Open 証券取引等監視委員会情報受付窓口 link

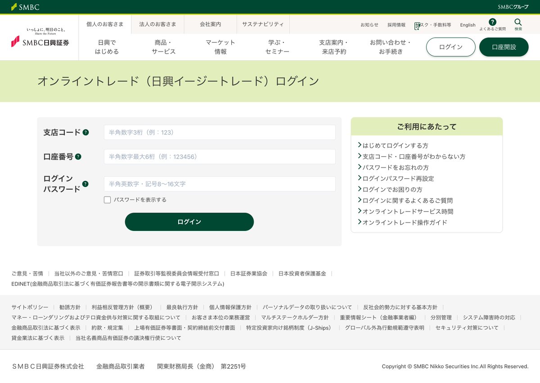(x=177, y=273)
